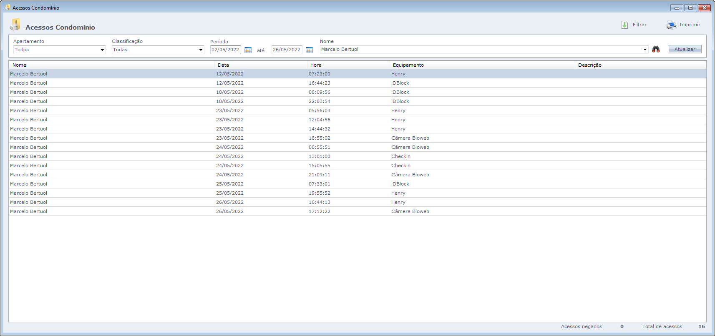Click the binoculars search icon
Screen dimensions: 715x336
656,49
